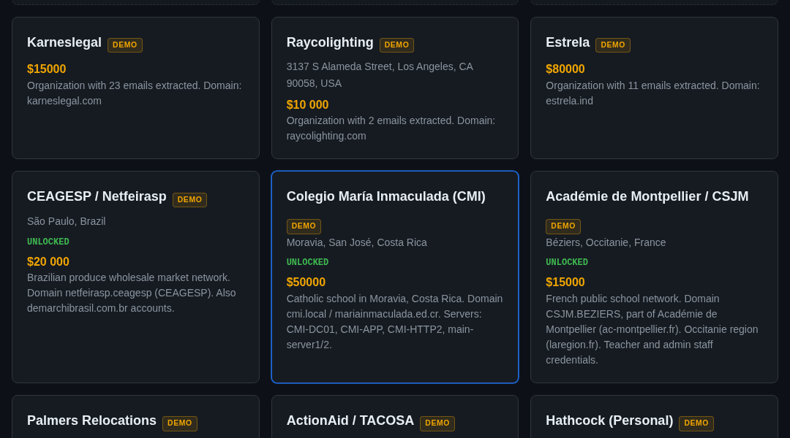Select the $50000 price

point(306,282)
